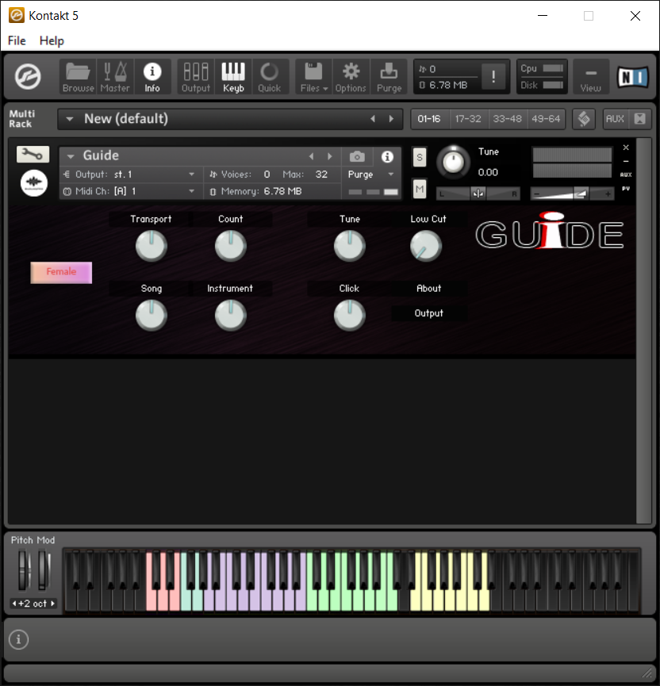Switch to the 17-32 rack page
Screen dimensions: 660x686
coord(468,119)
